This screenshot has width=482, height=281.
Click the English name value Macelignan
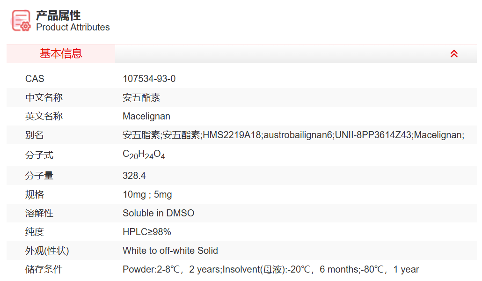pyautogui.click(x=146, y=116)
